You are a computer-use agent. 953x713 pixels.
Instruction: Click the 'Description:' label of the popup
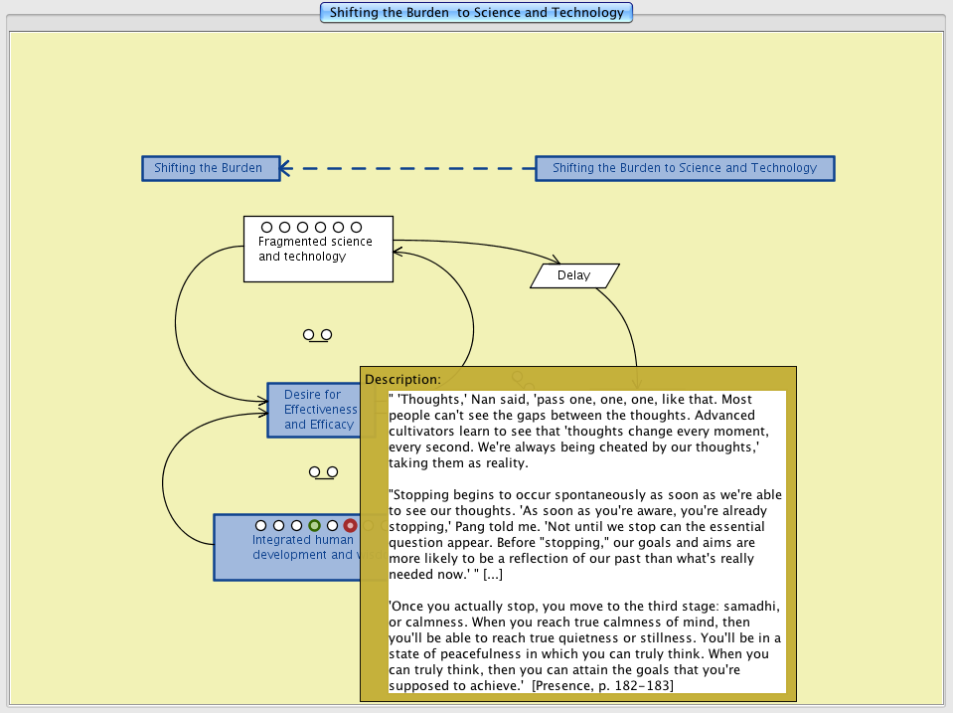402,379
